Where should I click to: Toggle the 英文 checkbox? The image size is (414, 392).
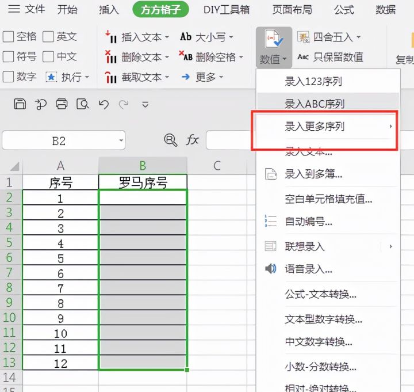coord(48,37)
